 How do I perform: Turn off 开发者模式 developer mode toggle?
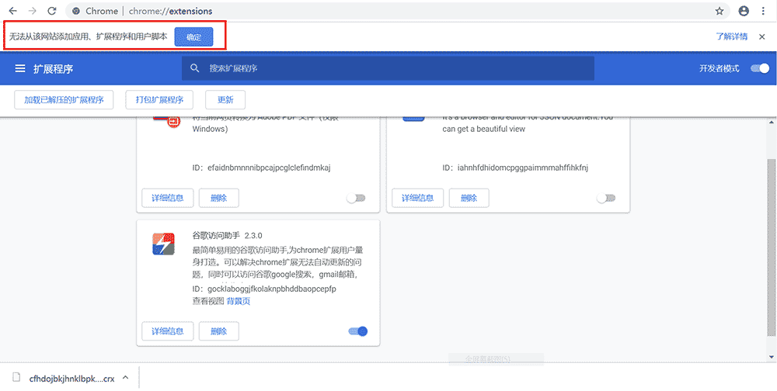click(x=760, y=68)
